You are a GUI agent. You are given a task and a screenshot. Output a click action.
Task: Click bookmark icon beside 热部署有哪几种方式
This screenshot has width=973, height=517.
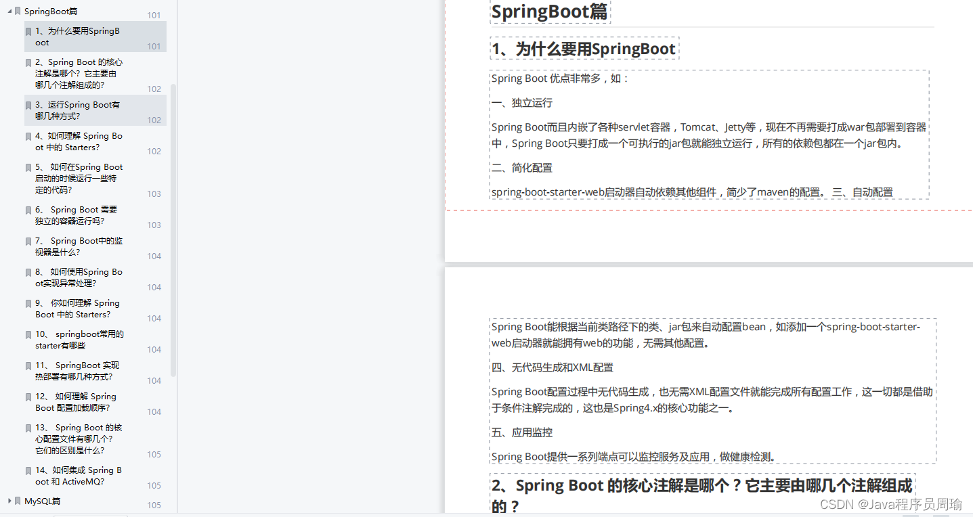28,366
